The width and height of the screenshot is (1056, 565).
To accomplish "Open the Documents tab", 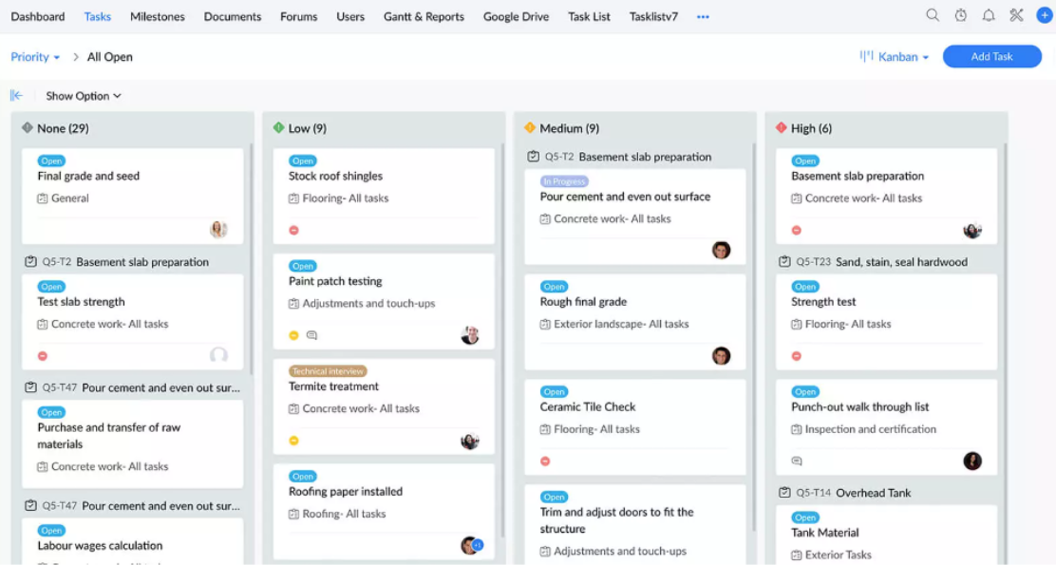I will (x=233, y=16).
